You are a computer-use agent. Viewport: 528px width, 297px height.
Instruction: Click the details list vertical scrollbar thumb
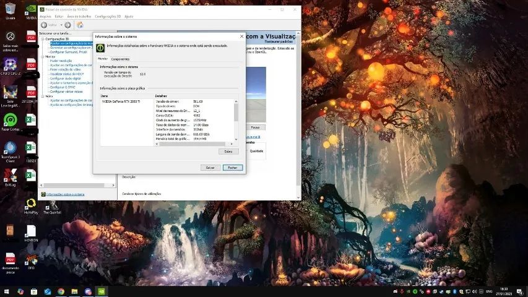pos(236,113)
